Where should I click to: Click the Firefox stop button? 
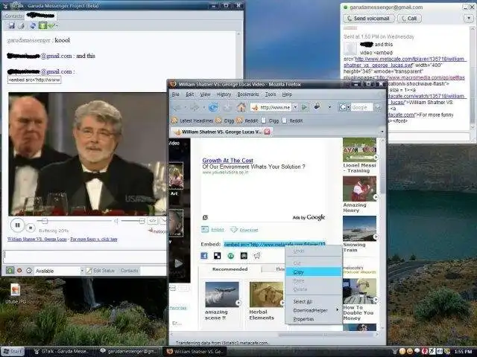pyautogui.click(x=227, y=107)
